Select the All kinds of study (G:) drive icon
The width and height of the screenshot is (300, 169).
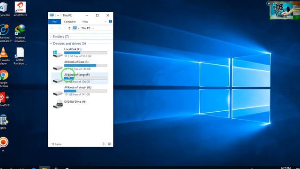click(x=57, y=93)
